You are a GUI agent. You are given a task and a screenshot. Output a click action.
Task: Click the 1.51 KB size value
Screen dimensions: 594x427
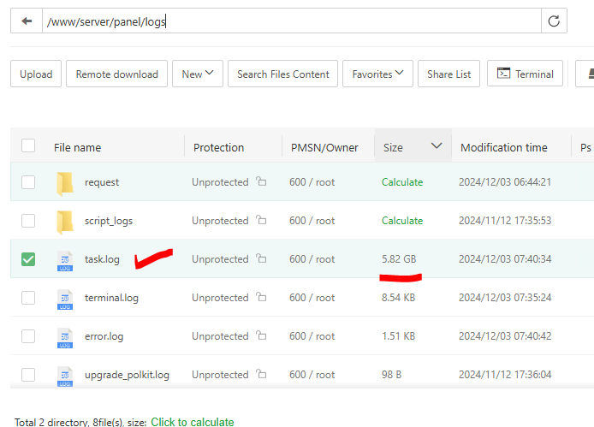pos(398,336)
